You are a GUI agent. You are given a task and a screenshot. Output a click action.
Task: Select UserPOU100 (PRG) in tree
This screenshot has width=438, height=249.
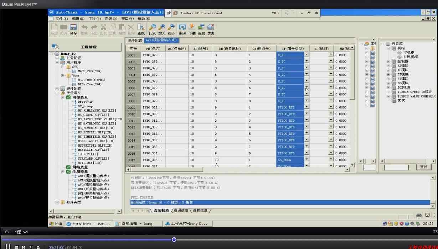92,80
